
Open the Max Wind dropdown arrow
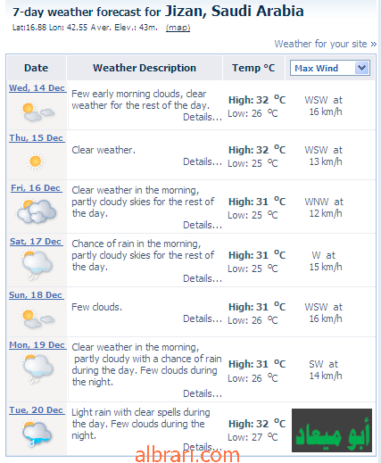[362, 68]
